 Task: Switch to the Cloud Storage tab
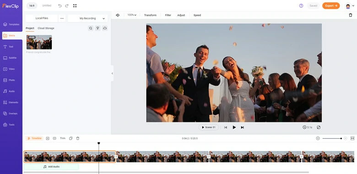pyautogui.click(x=46, y=28)
